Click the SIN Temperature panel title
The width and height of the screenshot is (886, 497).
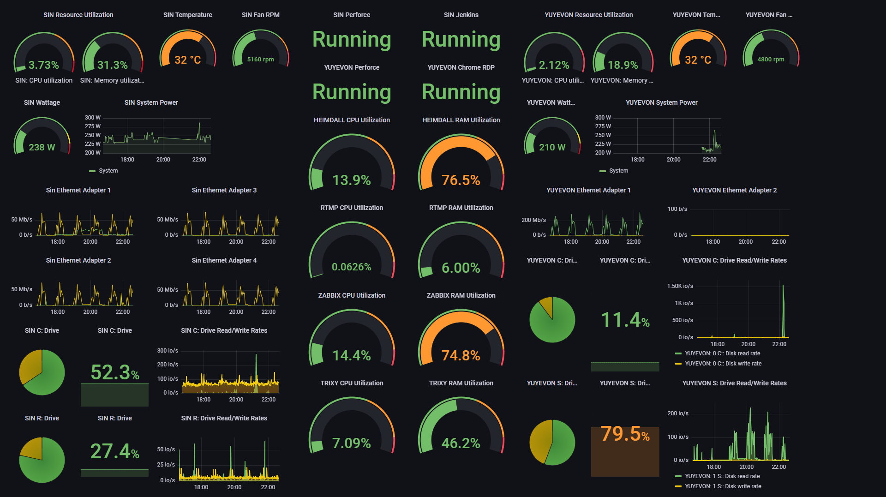pyautogui.click(x=188, y=15)
